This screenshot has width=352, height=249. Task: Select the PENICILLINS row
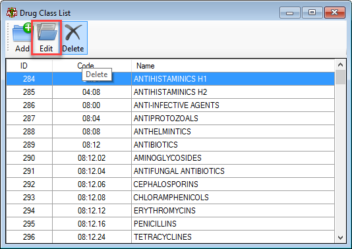[x=170, y=224]
